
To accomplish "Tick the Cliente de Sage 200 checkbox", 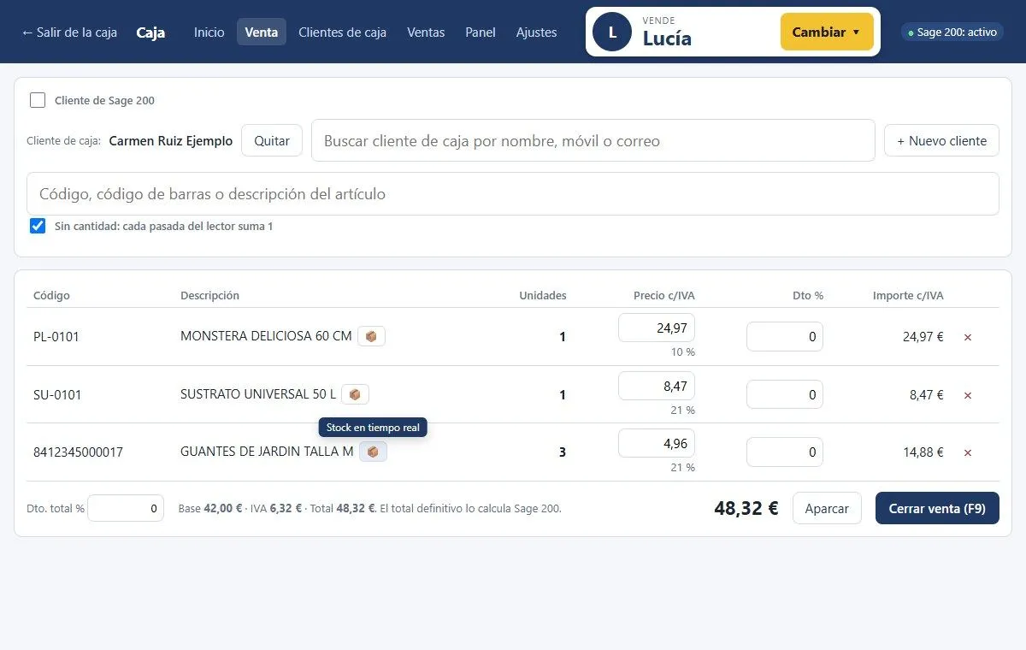I will pyautogui.click(x=38, y=100).
